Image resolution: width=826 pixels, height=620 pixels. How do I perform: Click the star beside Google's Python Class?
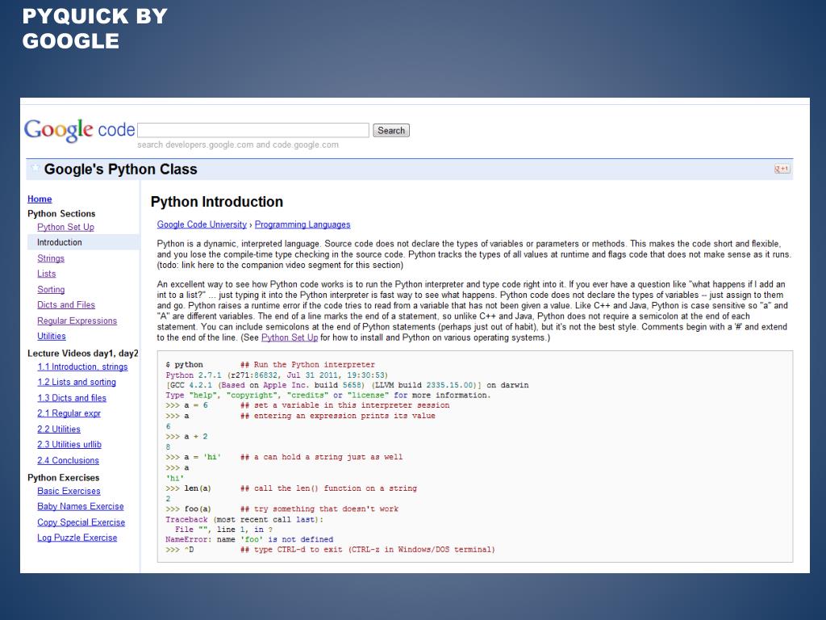click(35, 168)
